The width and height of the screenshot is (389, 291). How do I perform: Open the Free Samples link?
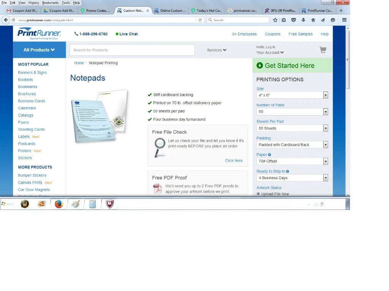[300, 34]
